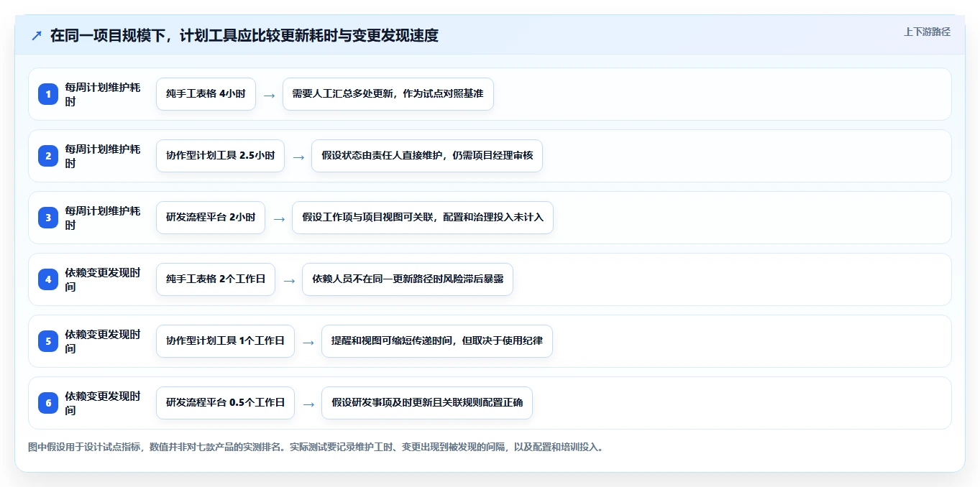Click the note 假设工作项与项目视图可关联，配置和治理投入未计入
The width and height of the screenshot is (980, 487).
point(423,218)
